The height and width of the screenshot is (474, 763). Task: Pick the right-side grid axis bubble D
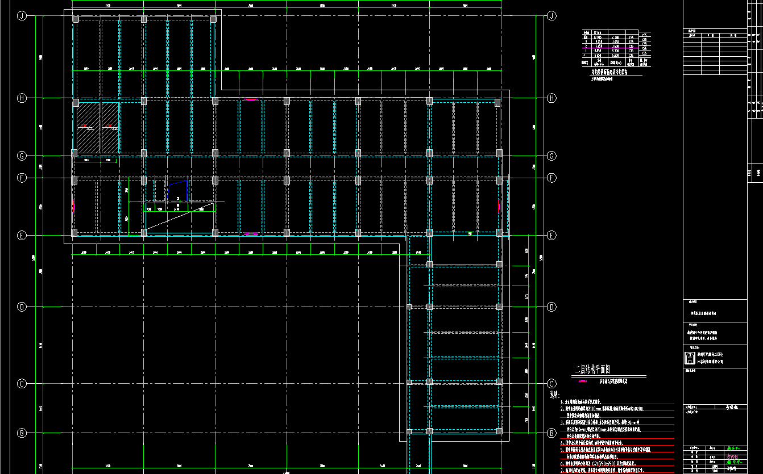click(551, 307)
